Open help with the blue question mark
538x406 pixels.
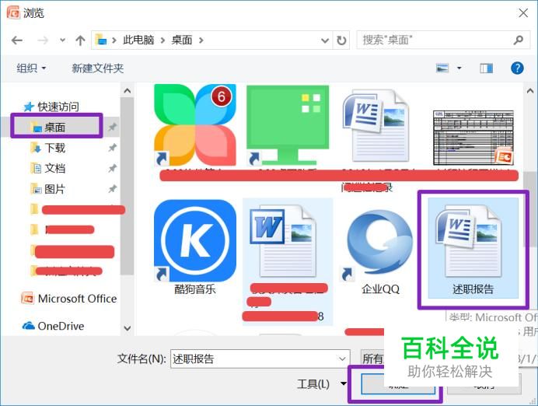(517, 68)
